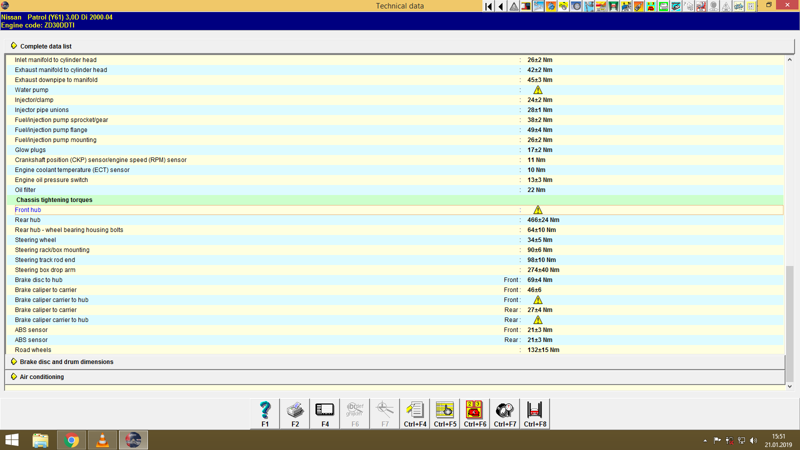
Task: Expand the Brake disc and drum dimensions section
Action: (x=66, y=361)
